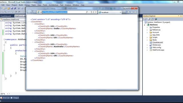The image size is (183, 103).
Task: Open the Build menu
Action: pos(21,5)
